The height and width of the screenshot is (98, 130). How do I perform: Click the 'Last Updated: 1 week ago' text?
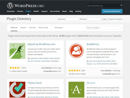110,70
